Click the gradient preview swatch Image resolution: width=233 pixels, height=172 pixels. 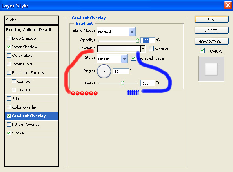119,49
